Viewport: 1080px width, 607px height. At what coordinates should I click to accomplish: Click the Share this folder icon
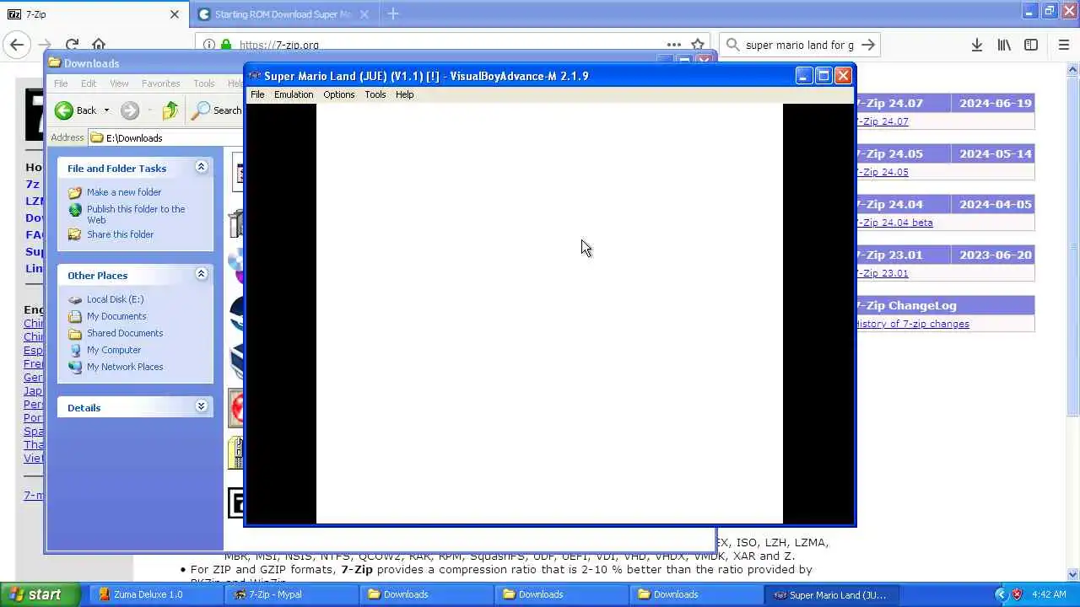pos(75,234)
